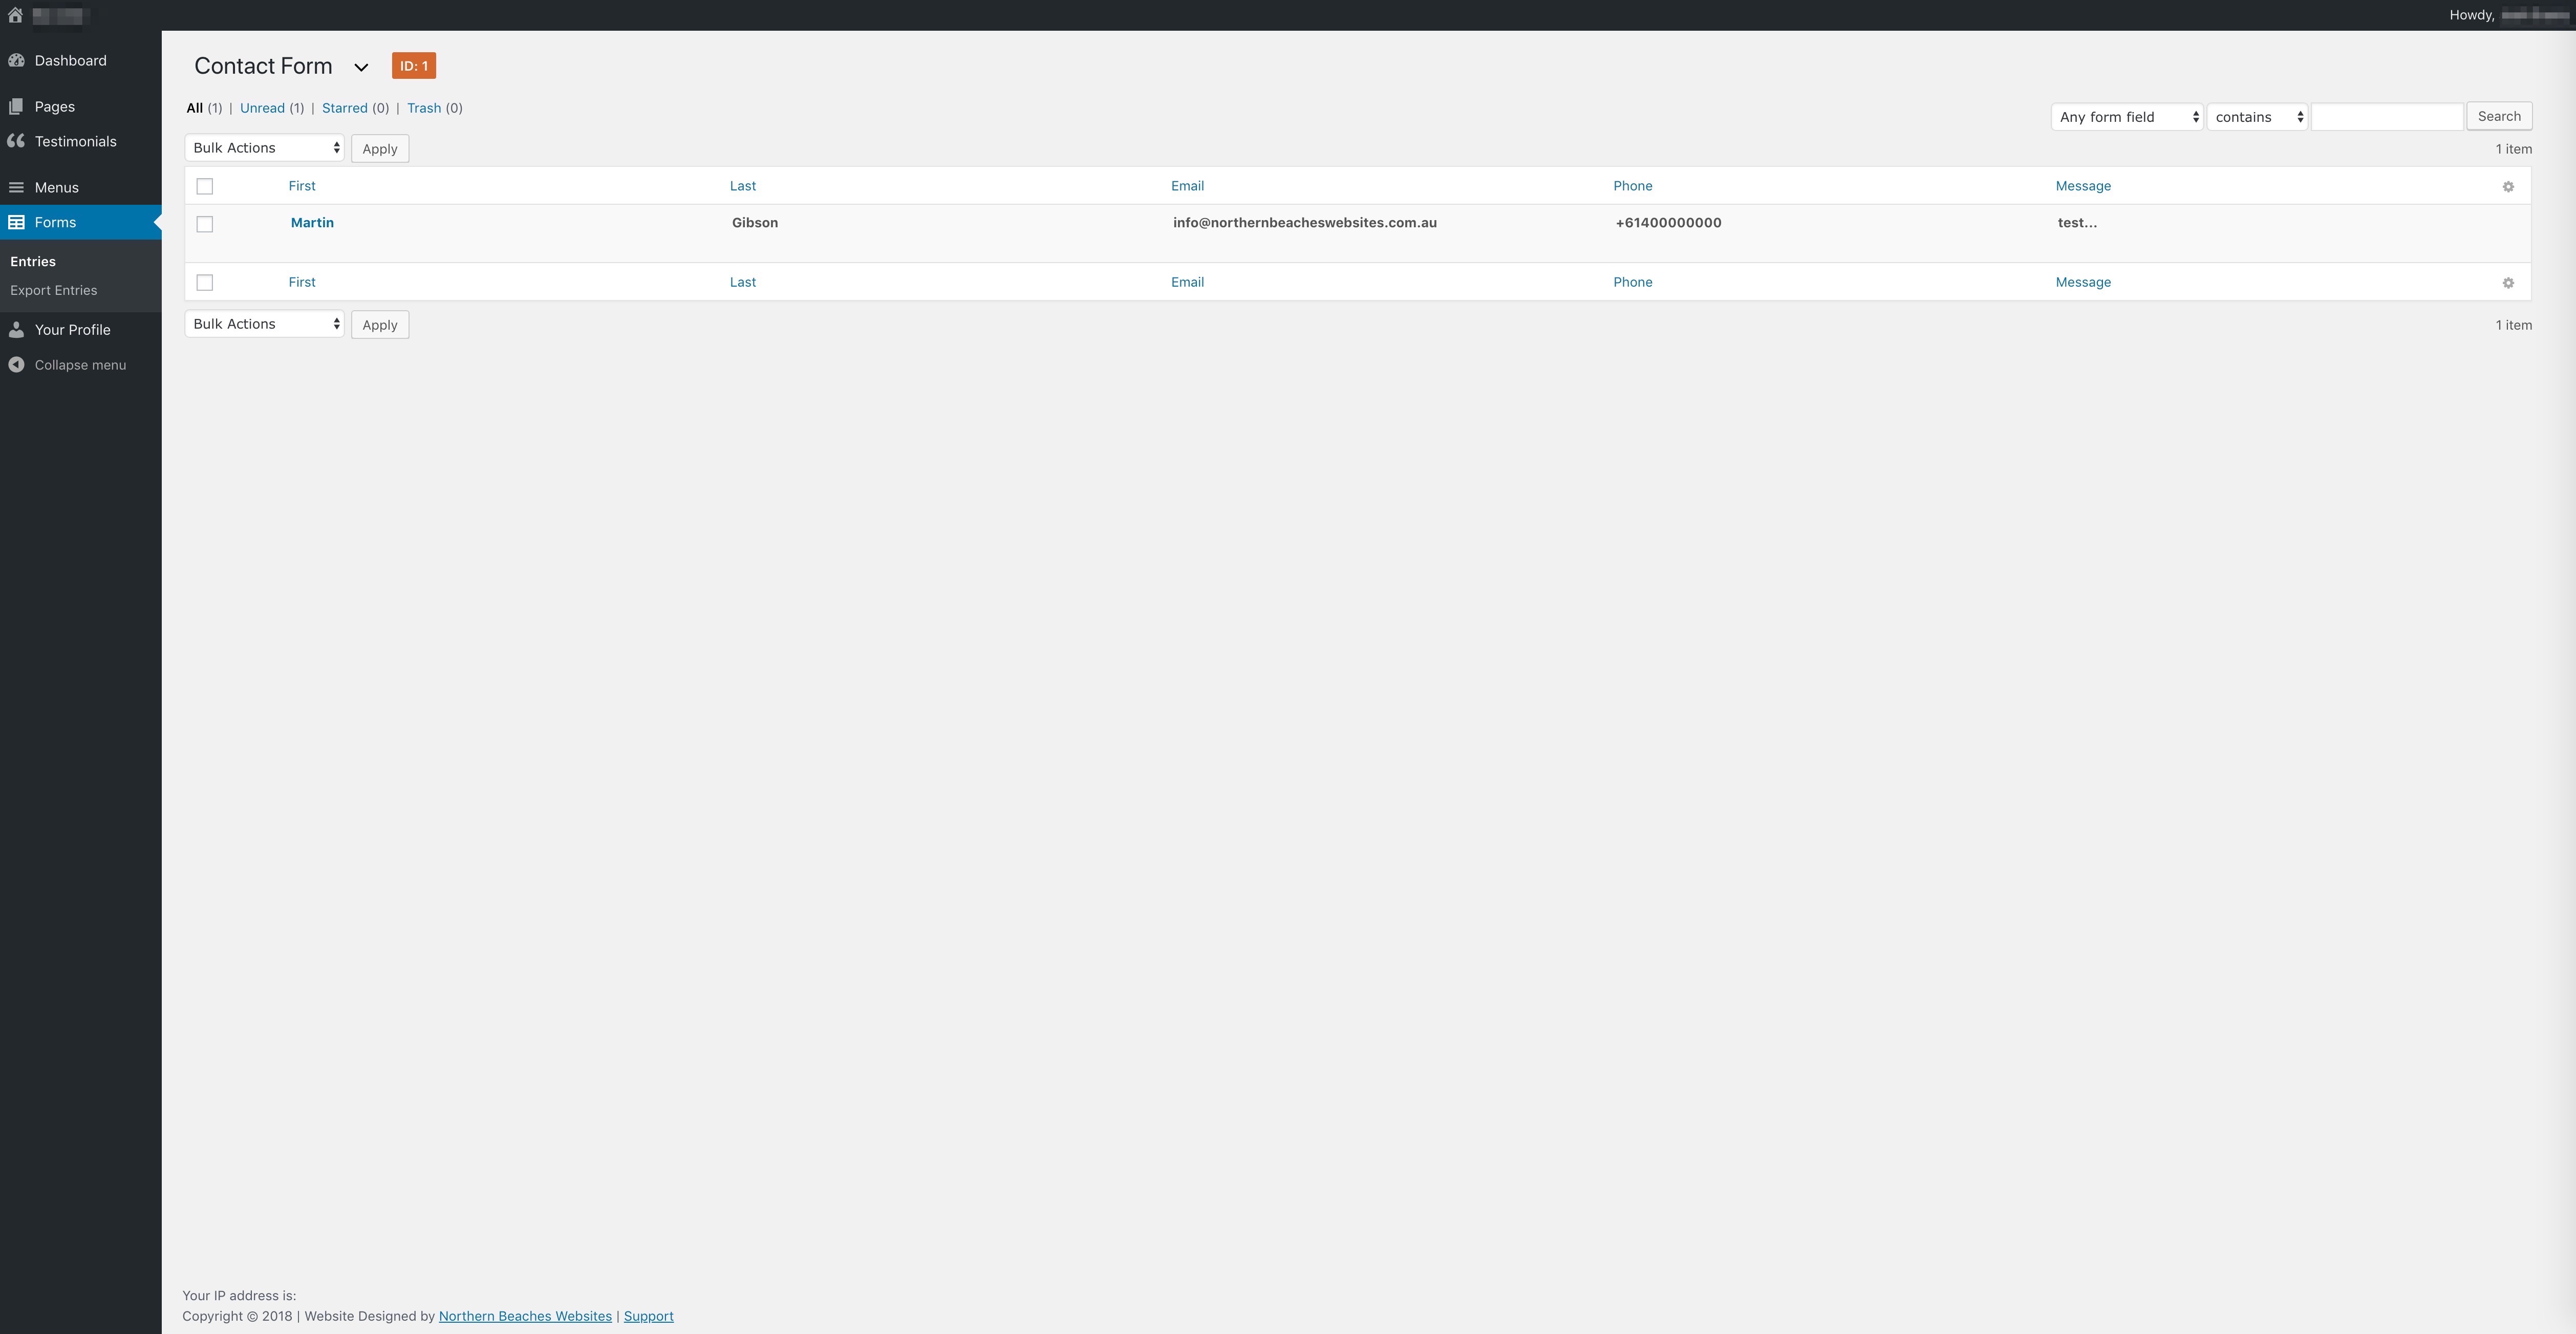Click the Pages icon in sidebar
The image size is (2576, 1334).
(16, 107)
